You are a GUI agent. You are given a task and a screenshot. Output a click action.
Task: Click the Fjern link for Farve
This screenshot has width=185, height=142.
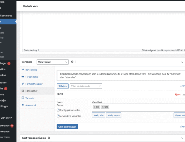click(178, 95)
